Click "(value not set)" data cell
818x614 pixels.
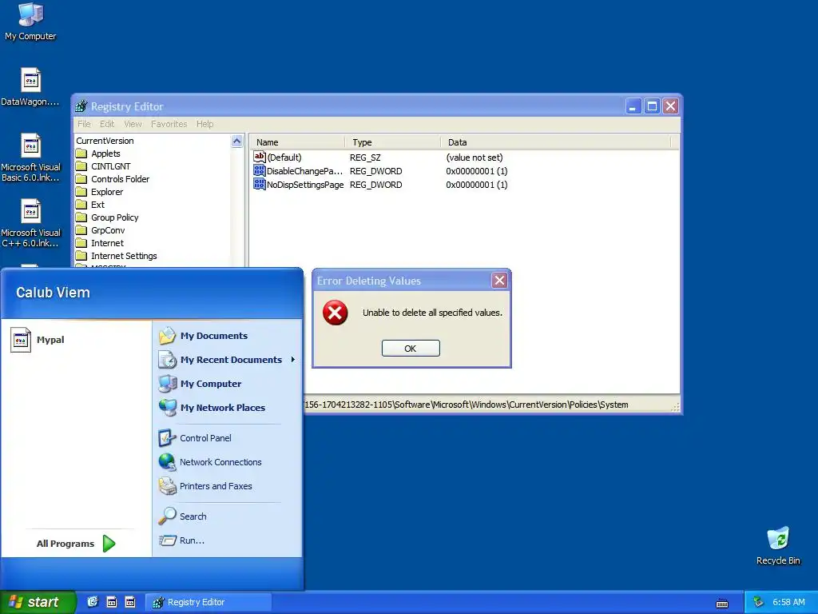[475, 157]
